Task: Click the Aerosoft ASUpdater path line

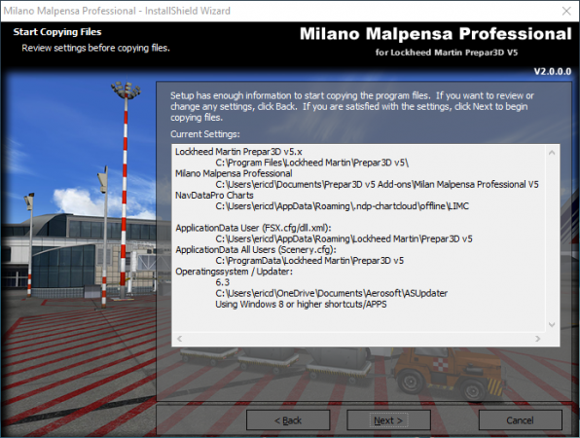Action: click(332, 293)
